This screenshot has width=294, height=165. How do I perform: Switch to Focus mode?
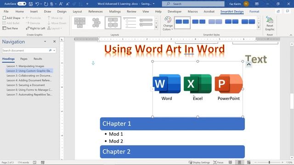click(219, 162)
